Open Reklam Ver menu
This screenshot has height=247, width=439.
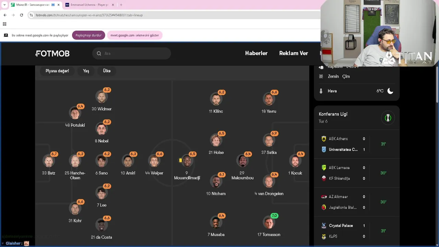pyautogui.click(x=294, y=53)
